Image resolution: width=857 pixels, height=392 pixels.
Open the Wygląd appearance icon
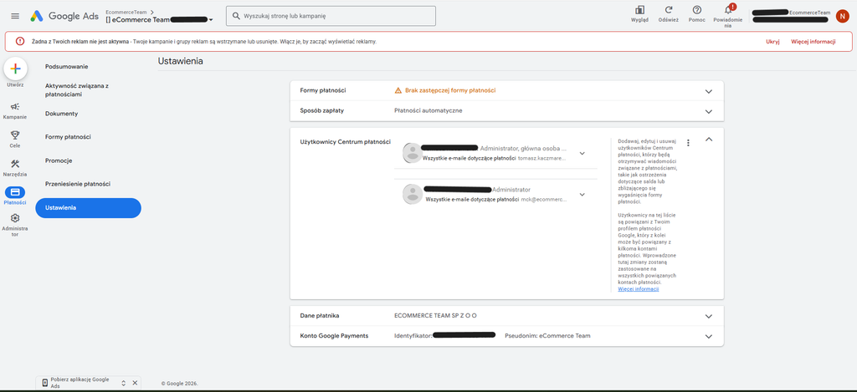click(x=639, y=10)
